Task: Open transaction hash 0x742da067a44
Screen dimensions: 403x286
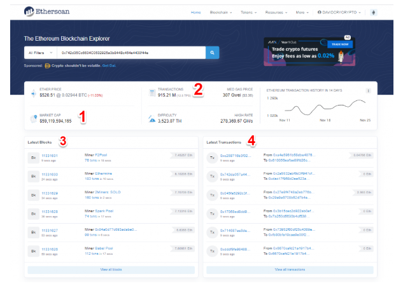Action: coord(235,174)
